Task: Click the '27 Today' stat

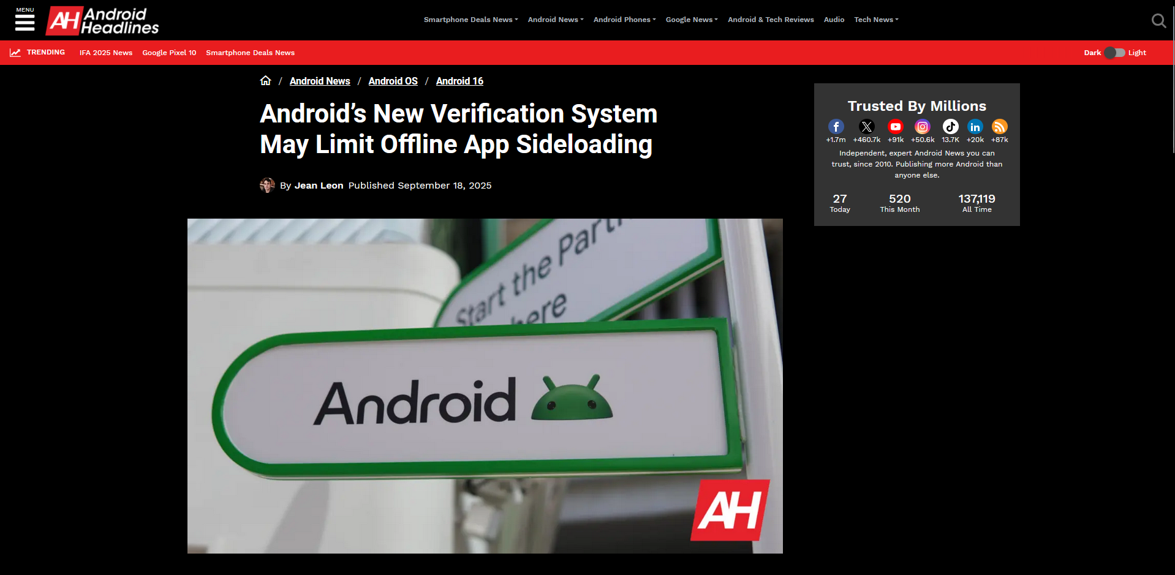Action: pos(840,203)
